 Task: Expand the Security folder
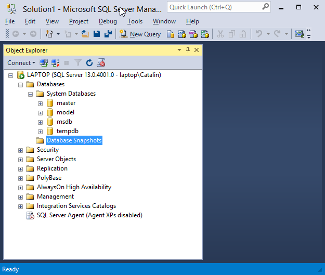point(20,150)
